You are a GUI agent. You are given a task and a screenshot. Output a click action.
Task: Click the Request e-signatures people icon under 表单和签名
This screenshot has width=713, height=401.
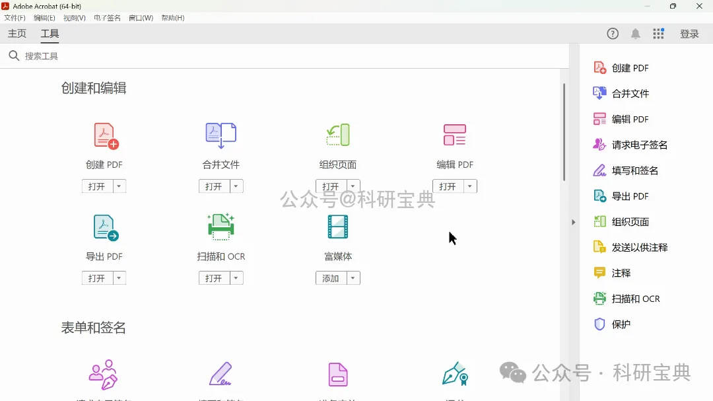click(103, 375)
